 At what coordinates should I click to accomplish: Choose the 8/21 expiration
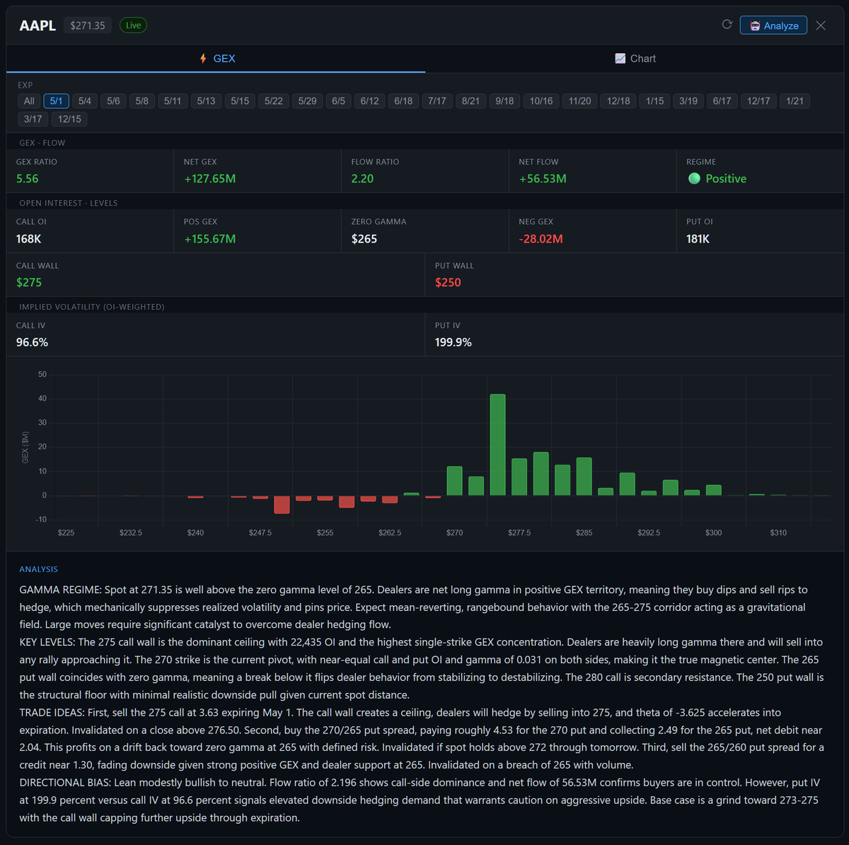(x=470, y=101)
